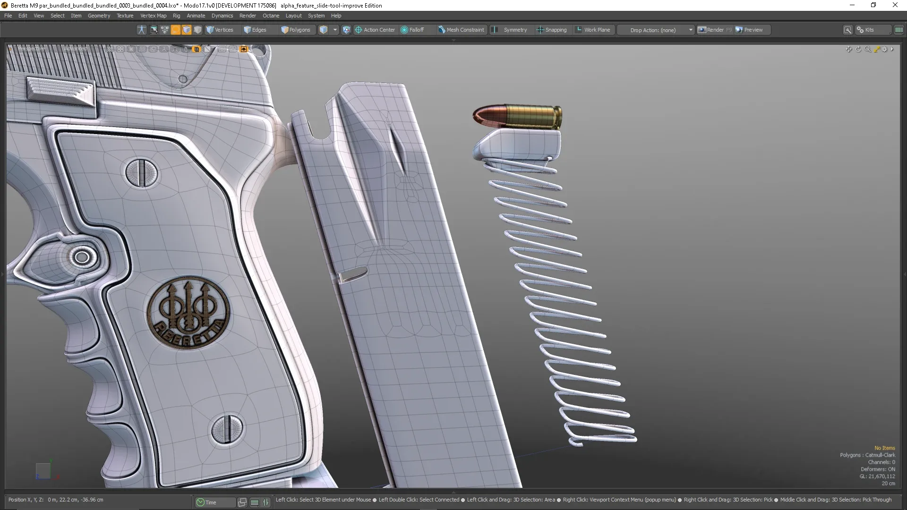Open the Perspective view type dropdown in the viewport

(x=32, y=49)
